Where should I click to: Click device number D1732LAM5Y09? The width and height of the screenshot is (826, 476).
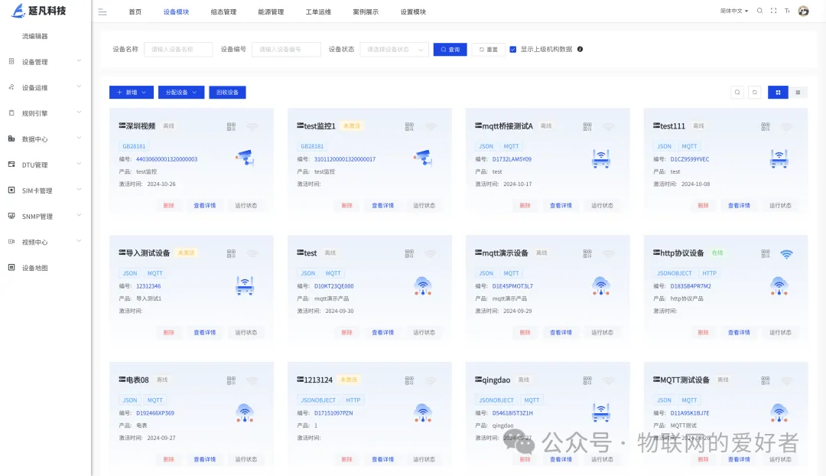tap(512, 159)
